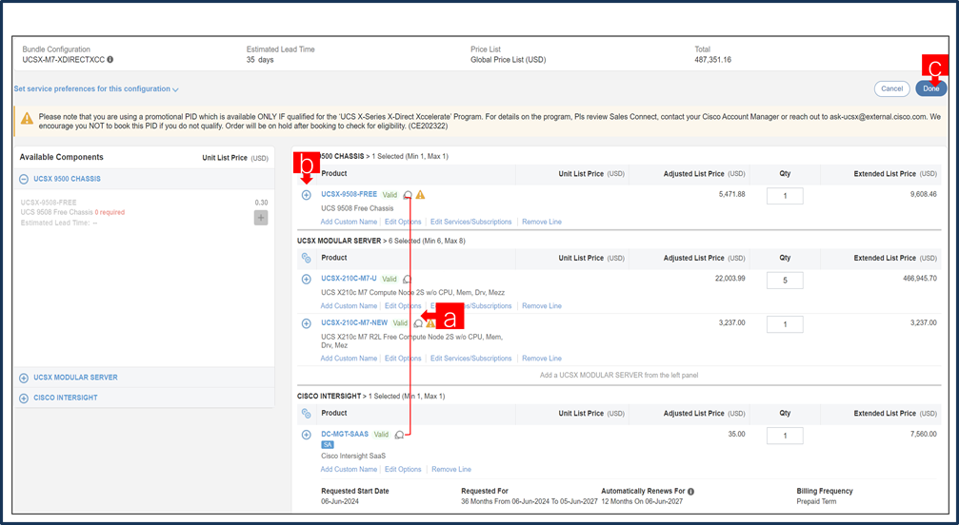Click the extended price 7,560.00
Viewport: 959px width, 525px height.
(x=924, y=435)
